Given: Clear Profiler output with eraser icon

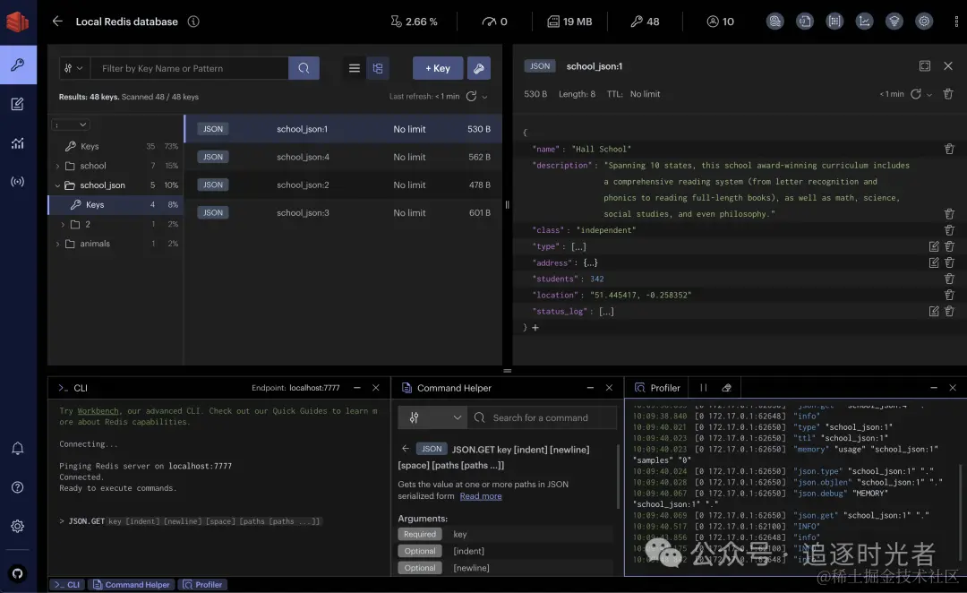Looking at the screenshot, I should [726, 388].
